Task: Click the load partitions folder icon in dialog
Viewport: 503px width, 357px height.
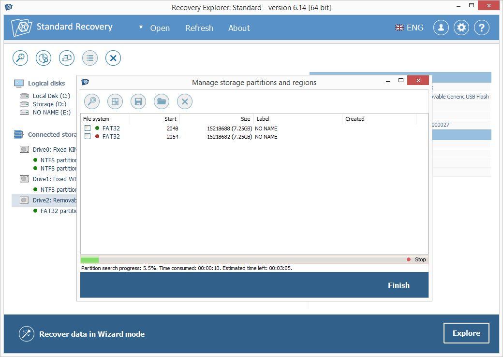Action: [x=162, y=101]
